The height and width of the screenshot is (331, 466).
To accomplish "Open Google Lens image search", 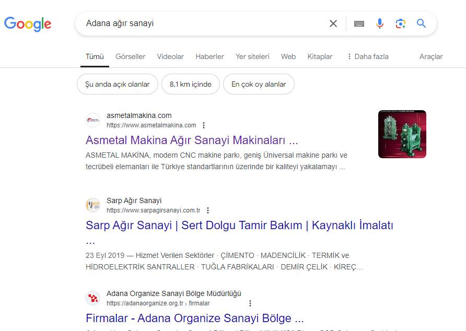I will point(401,23).
